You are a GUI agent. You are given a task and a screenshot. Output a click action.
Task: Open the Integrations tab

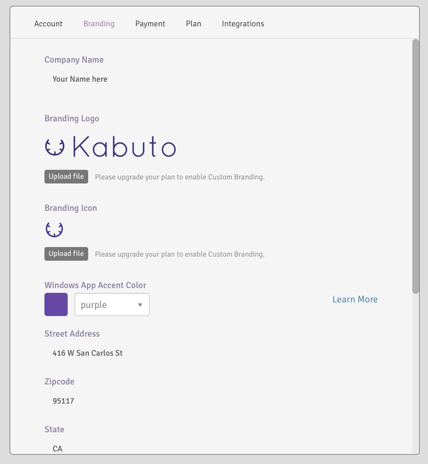243,24
